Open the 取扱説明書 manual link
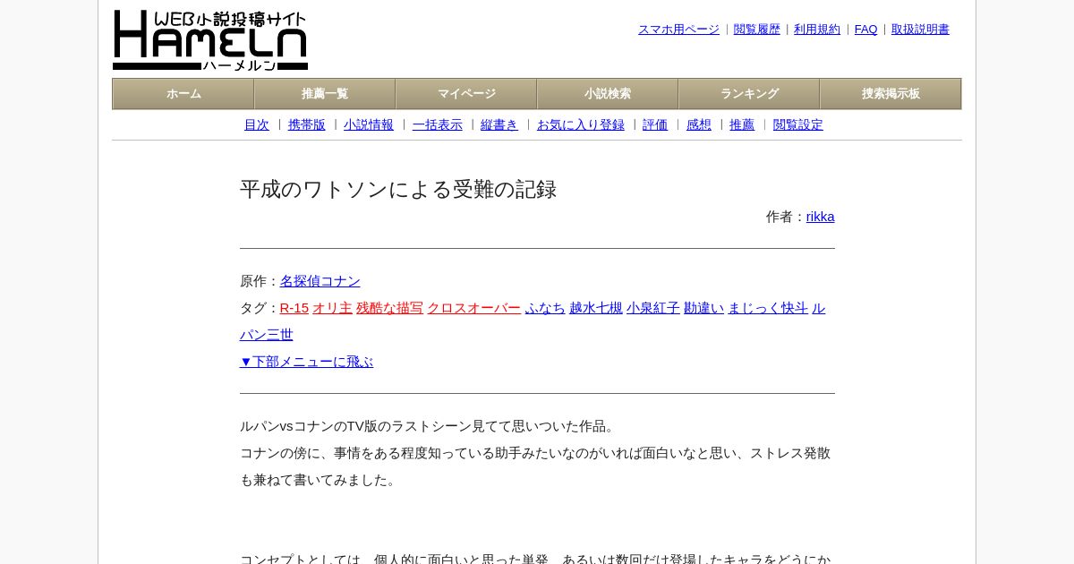 pos(920,30)
